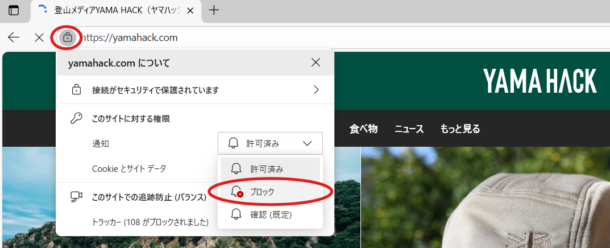Viewport: 610px width, 248px height.
Task: Go back with the back arrow
Action: pyautogui.click(x=14, y=38)
